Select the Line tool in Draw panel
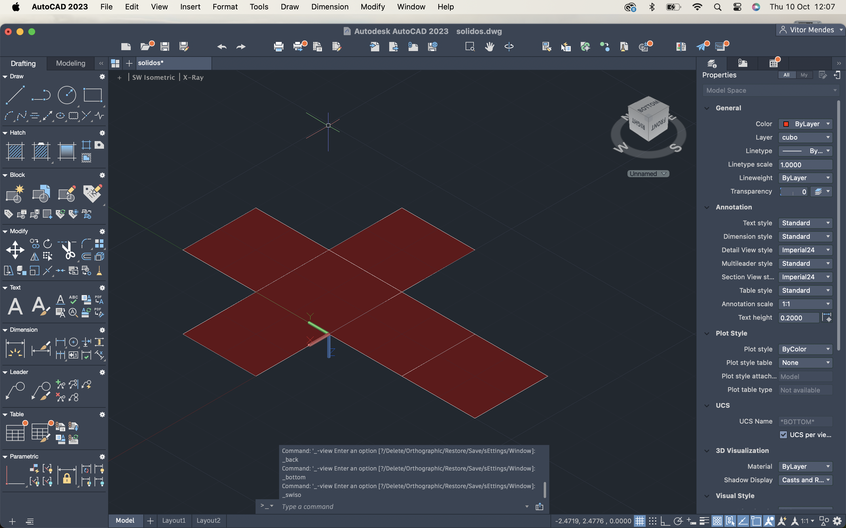The height and width of the screenshot is (528, 846). (x=15, y=95)
